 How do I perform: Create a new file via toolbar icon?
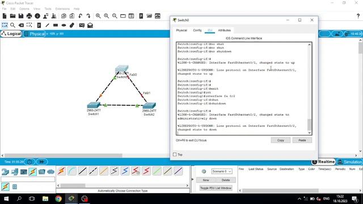[x=5, y=16]
